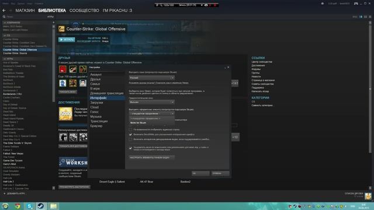Click the +10 more achievements badge
The image size is (374, 210).
click(235, 137)
